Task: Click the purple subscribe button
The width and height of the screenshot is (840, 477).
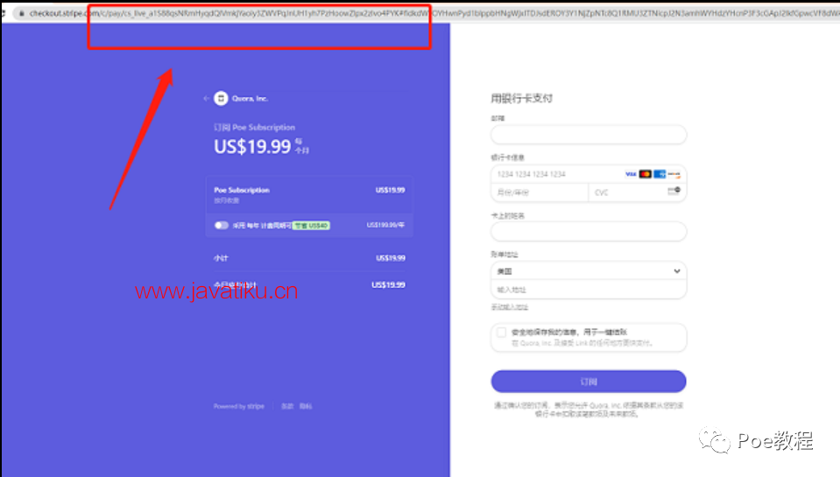Action: pos(589,382)
